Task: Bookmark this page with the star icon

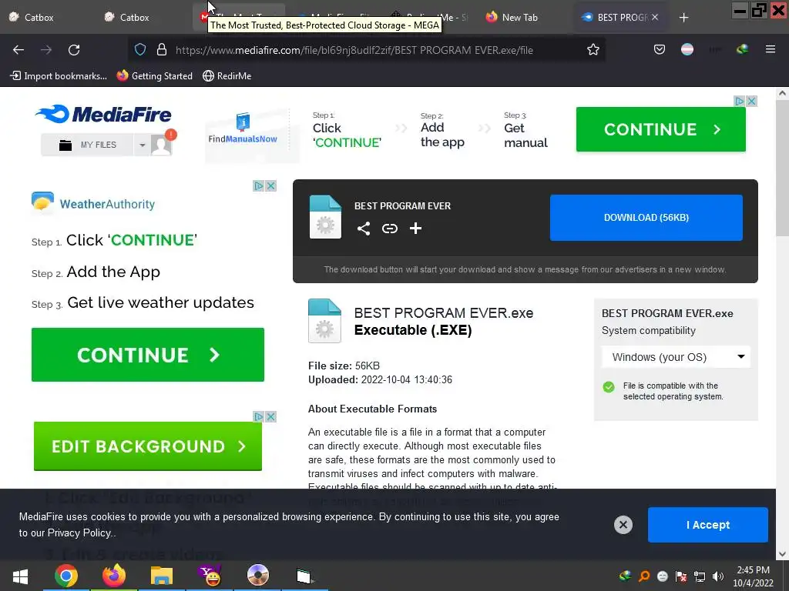Action: pos(593,49)
